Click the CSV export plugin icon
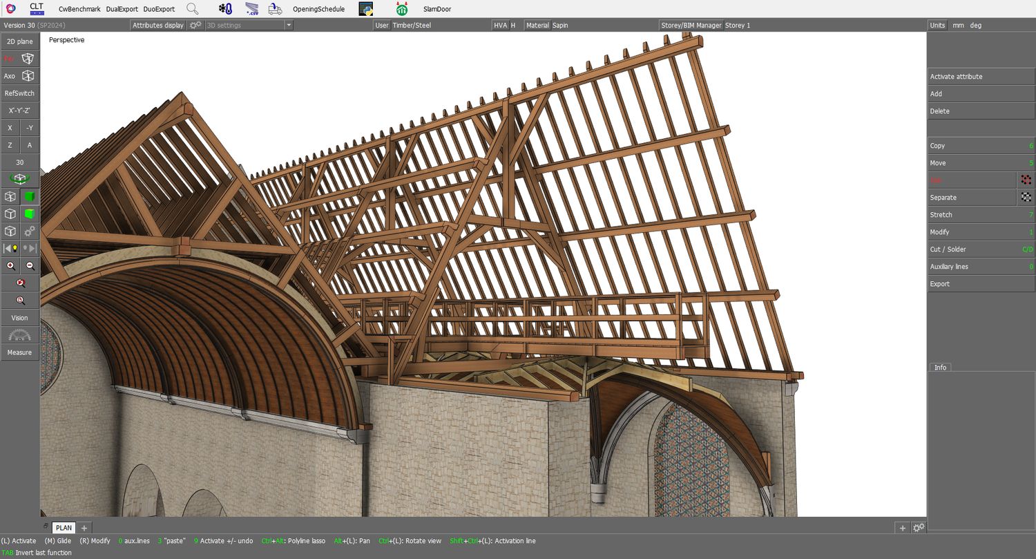 click(x=252, y=9)
